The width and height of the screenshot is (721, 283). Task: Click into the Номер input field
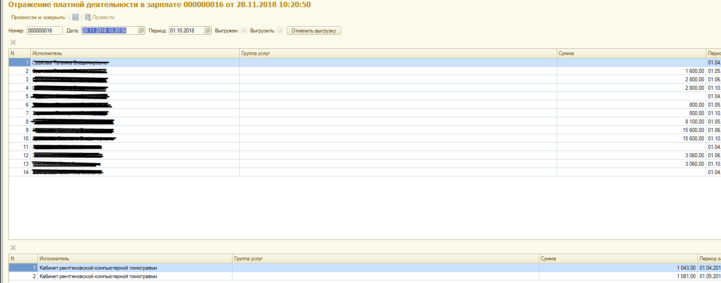pyautogui.click(x=44, y=31)
